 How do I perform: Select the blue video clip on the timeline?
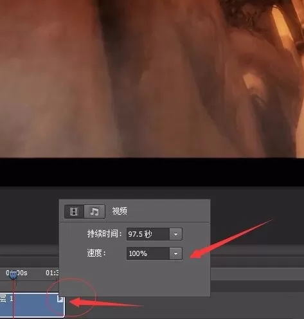[x=32, y=305]
